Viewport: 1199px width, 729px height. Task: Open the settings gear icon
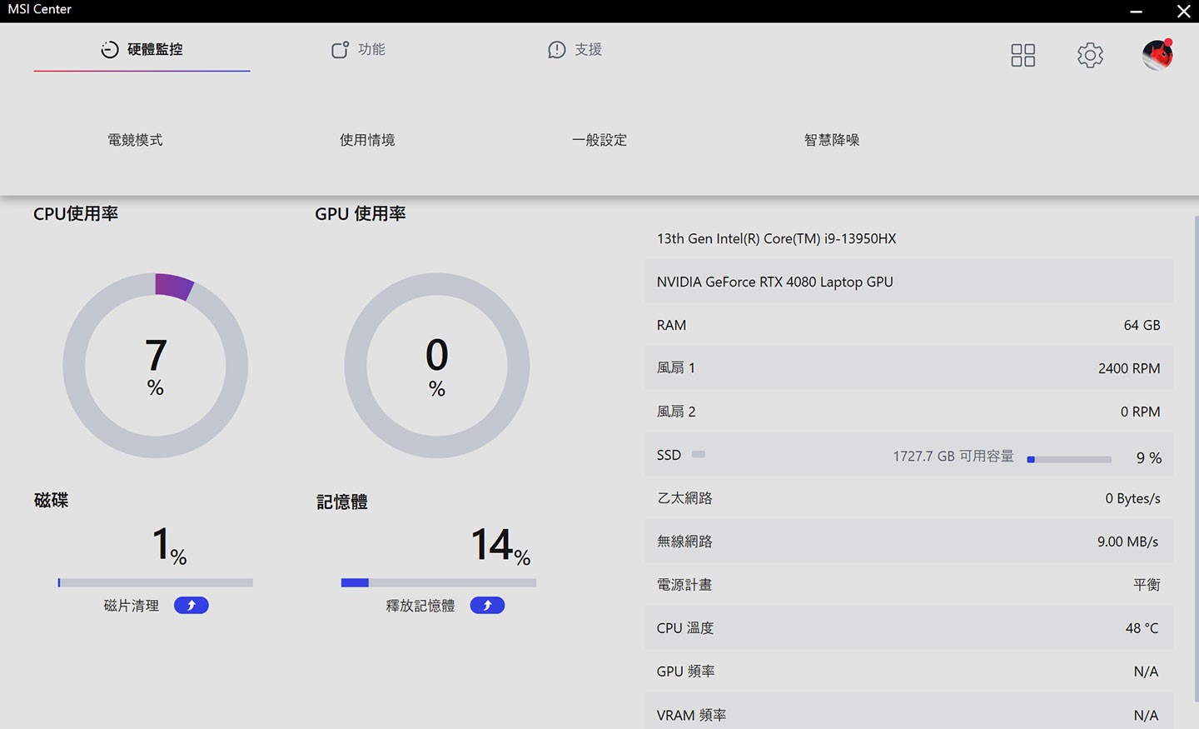click(x=1090, y=55)
